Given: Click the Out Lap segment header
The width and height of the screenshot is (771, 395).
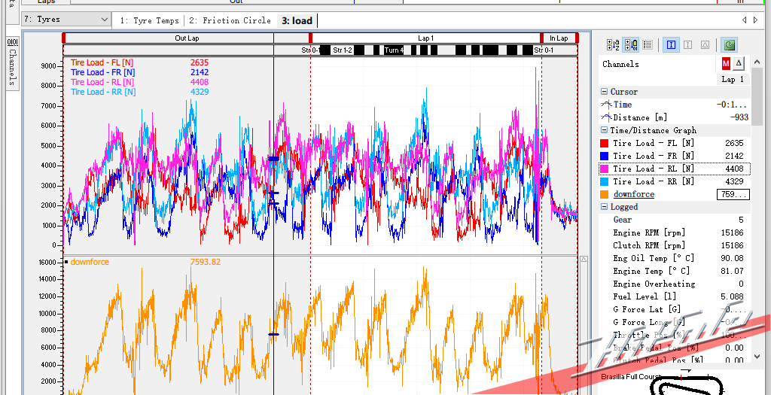Looking at the screenshot, I should point(187,38).
